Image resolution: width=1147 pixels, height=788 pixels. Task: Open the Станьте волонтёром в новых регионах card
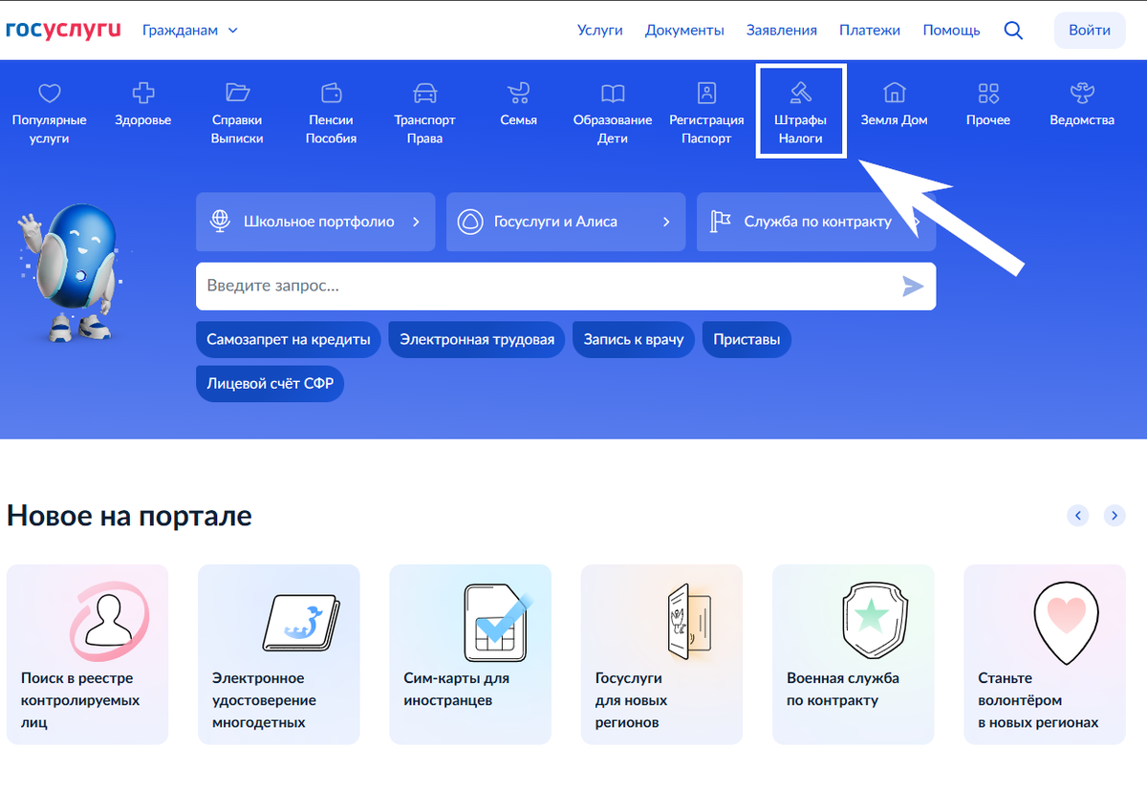pyautogui.click(x=1045, y=654)
